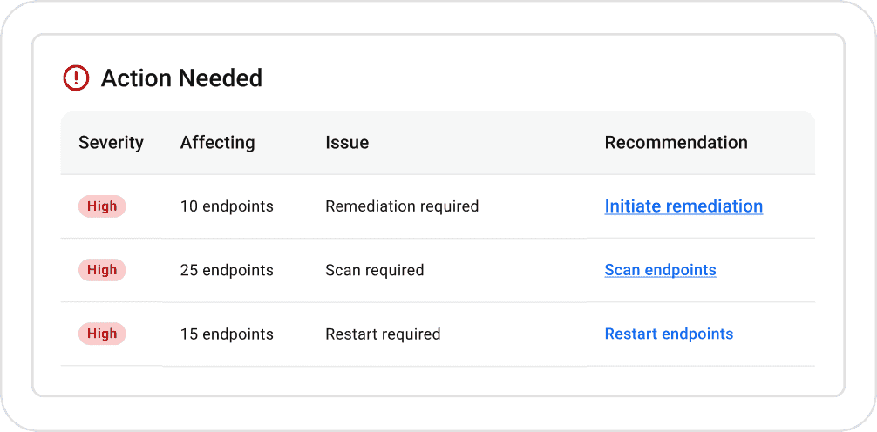877x432 pixels.
Task: Select the Restart endpoints link
Action: coord(669,334)
